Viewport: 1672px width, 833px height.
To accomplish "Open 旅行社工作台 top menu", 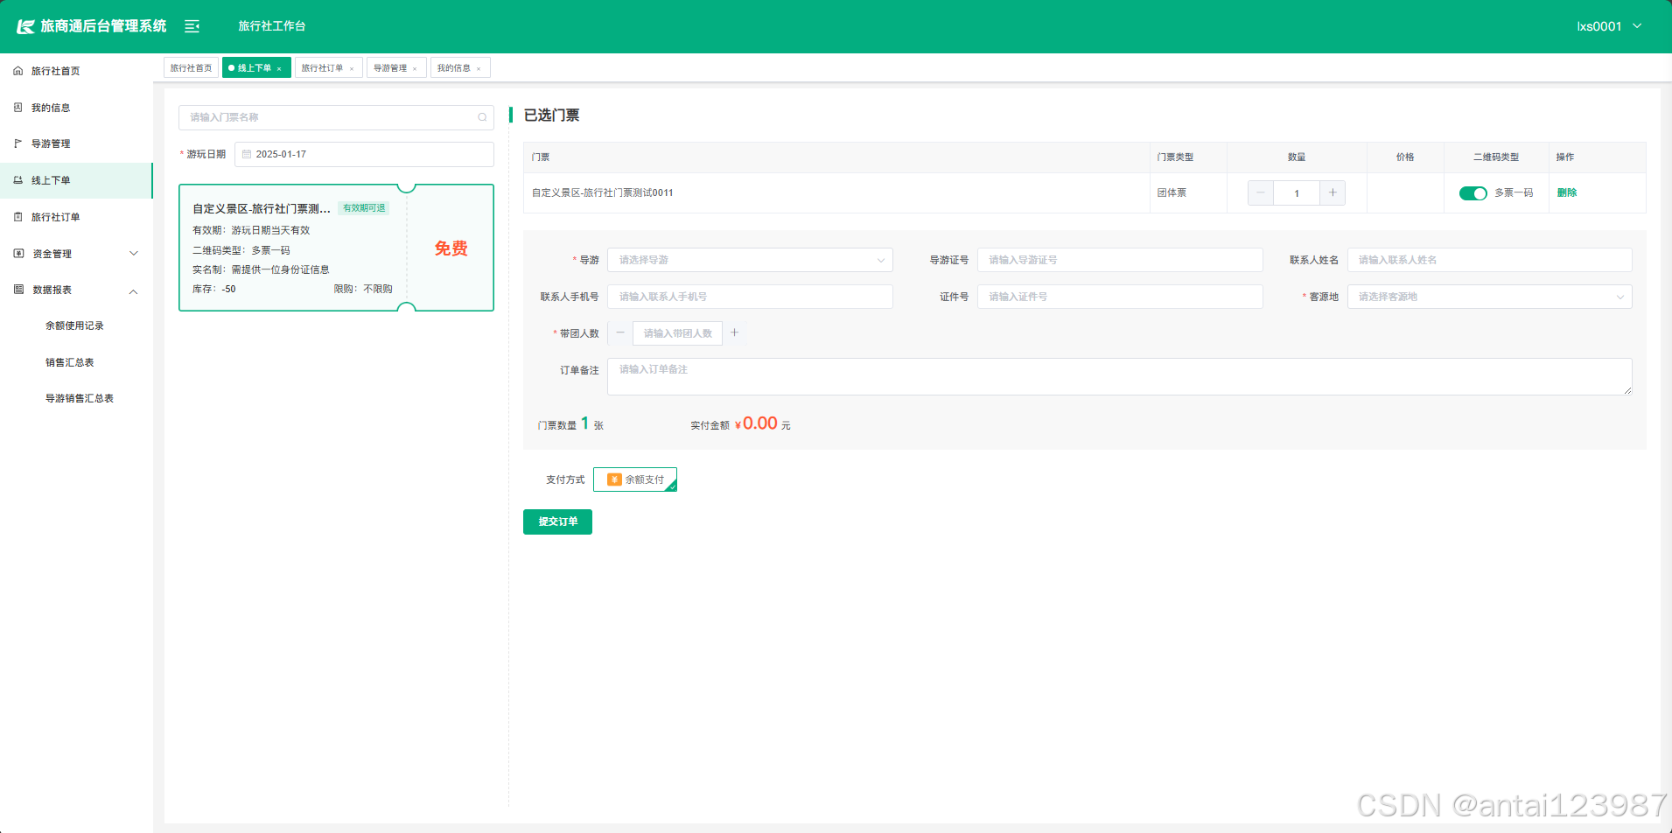I will [x=272, y=26].
